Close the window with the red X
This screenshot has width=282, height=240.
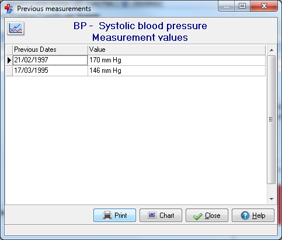(x=264, y=6)
